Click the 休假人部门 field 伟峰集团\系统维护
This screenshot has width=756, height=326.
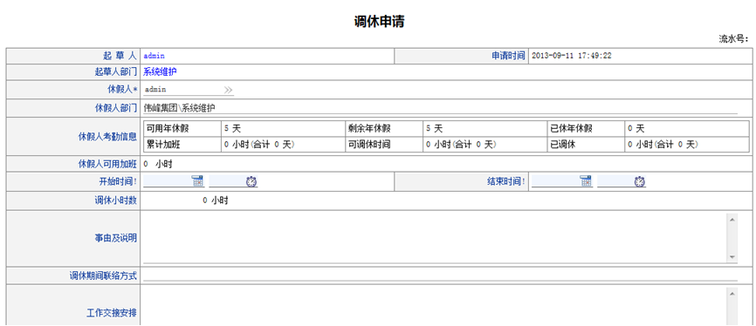(x=440, y=108)
